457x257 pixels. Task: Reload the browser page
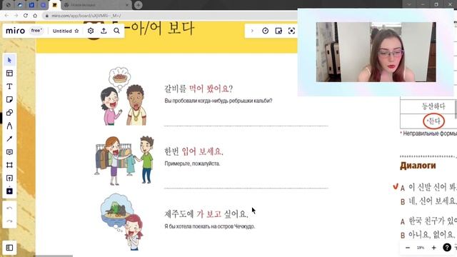coord(26,16)
